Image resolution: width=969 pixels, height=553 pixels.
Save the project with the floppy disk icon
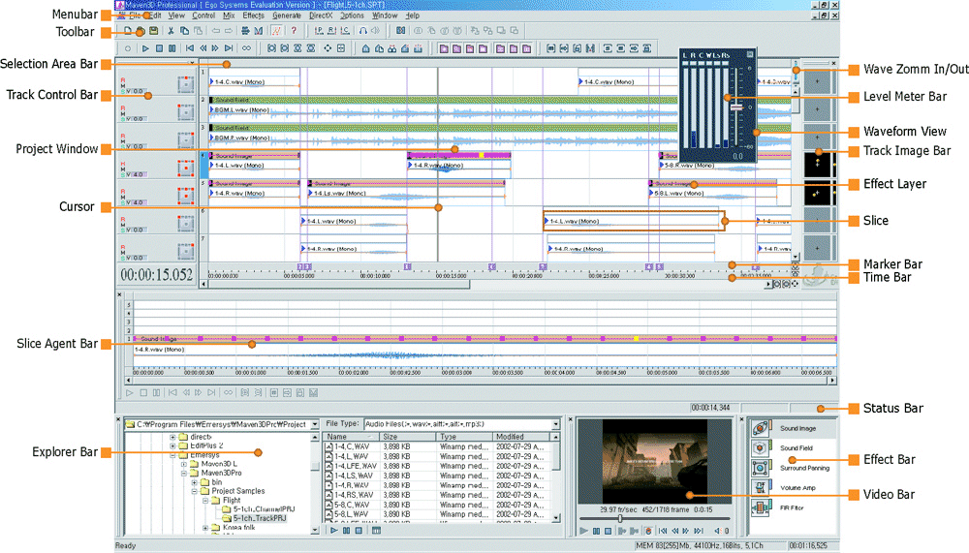click(154, 30)
